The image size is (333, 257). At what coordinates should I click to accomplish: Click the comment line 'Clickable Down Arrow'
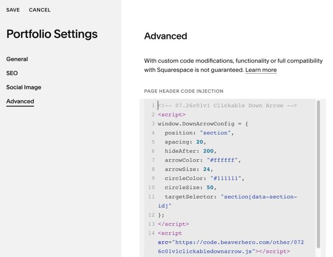(x=227, y=105)
